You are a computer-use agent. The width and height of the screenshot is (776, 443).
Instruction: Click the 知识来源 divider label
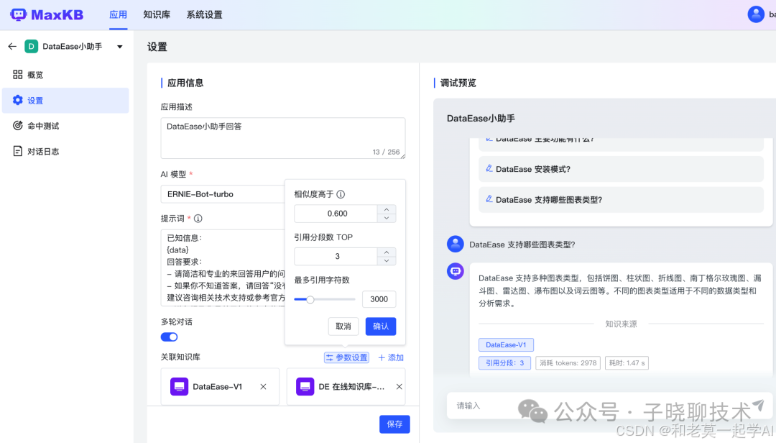621,324
